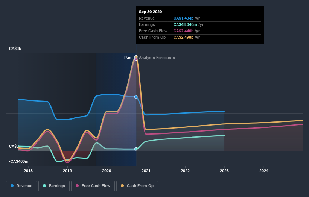Click the 'Past' label
Screen dimensions: 309x197
point(128,58)
